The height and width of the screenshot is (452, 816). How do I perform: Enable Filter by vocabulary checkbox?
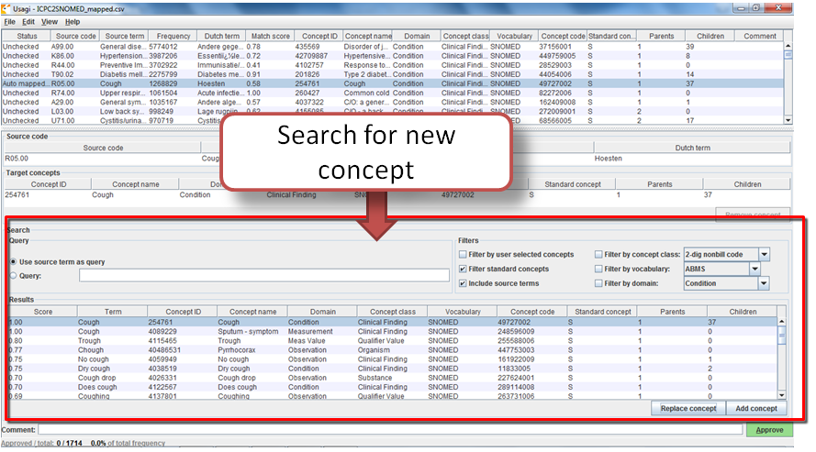(598, 269)
